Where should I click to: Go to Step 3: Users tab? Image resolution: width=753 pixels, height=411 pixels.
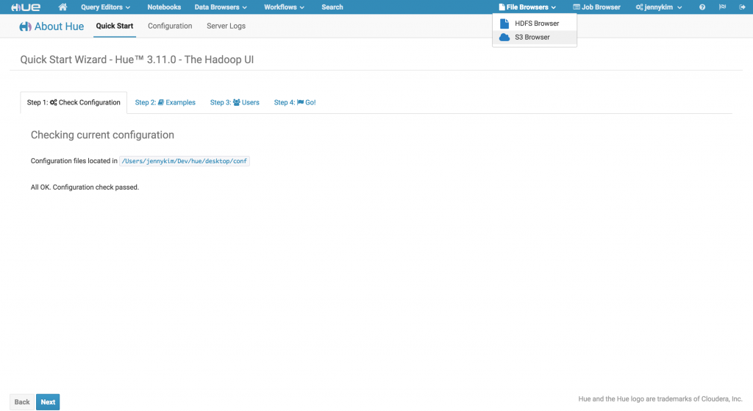pos(235,102)
